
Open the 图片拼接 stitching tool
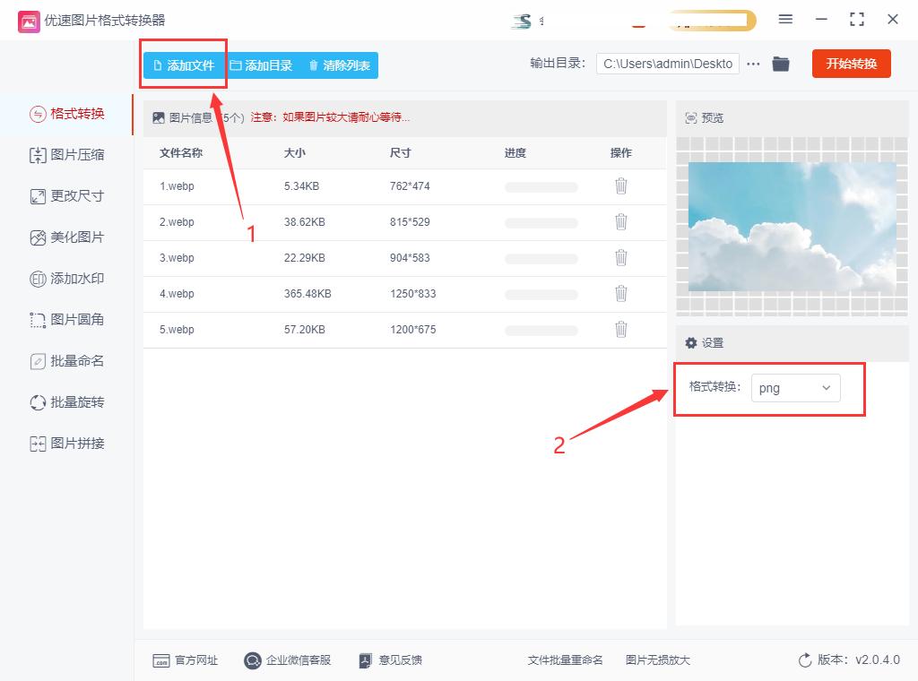click(67, 444)
